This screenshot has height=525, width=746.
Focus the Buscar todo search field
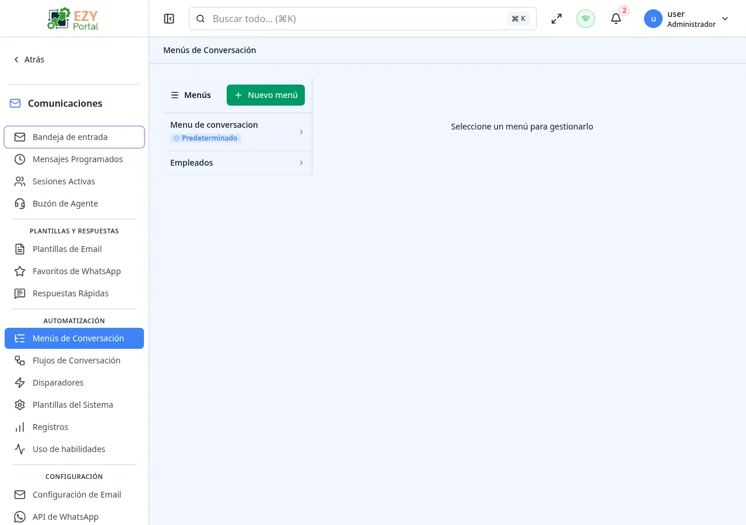363,19
